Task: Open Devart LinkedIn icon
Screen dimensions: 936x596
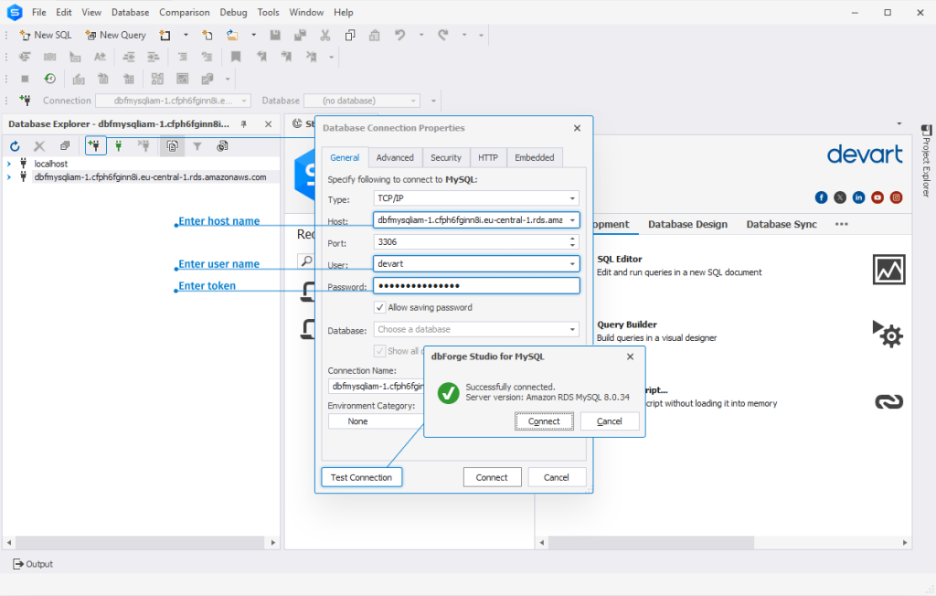Action: pyautogui.click(x=858, y=197)
